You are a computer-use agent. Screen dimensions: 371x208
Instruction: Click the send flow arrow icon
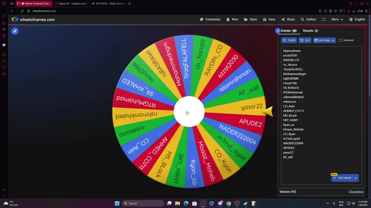(336, 11)
